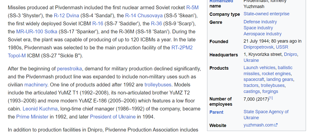Follow State Space Agency of Ukraine link
Image resolution: width=310 pixels, height=134 pixels.
[x=266, y=115]
